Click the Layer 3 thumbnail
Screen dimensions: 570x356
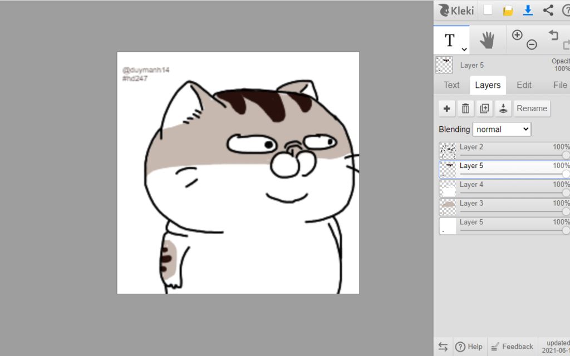point(448,208)
